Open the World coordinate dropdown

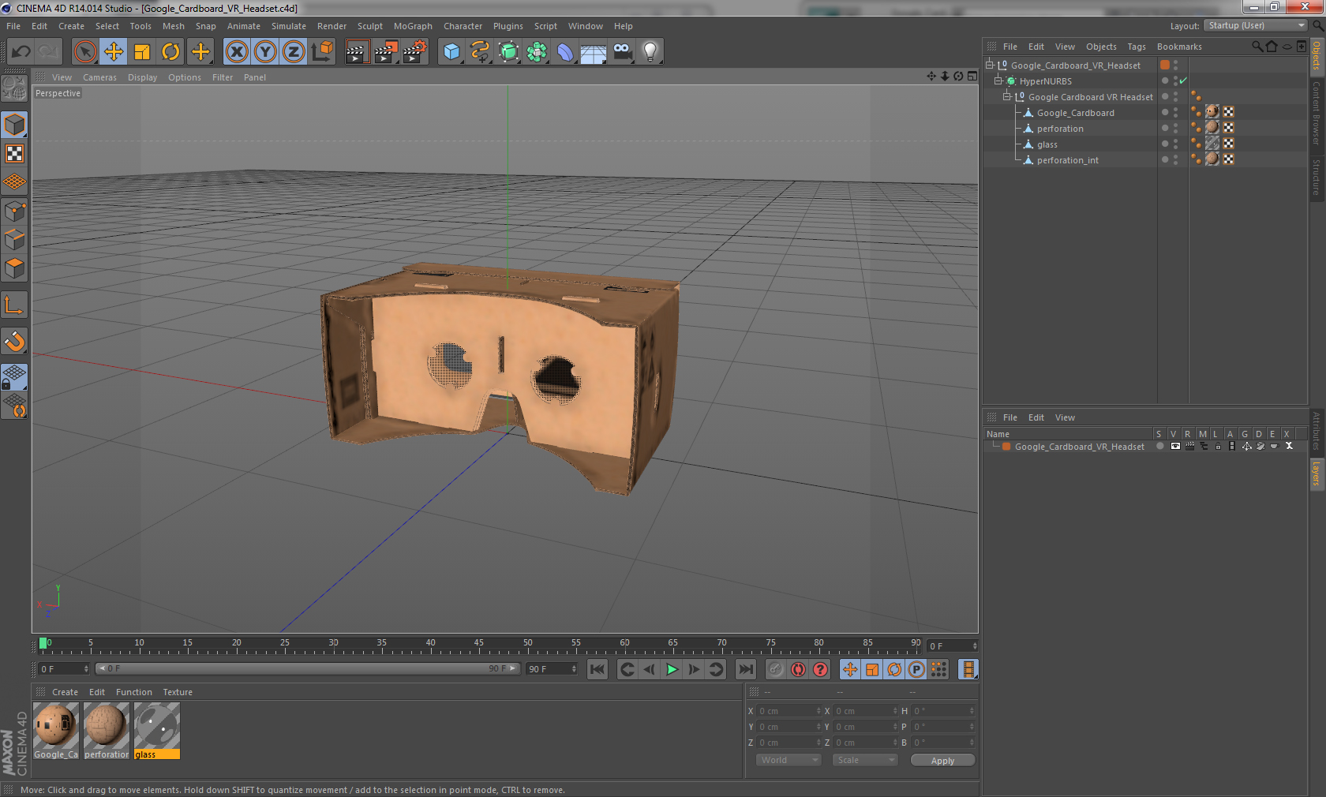tap(788, 760)
